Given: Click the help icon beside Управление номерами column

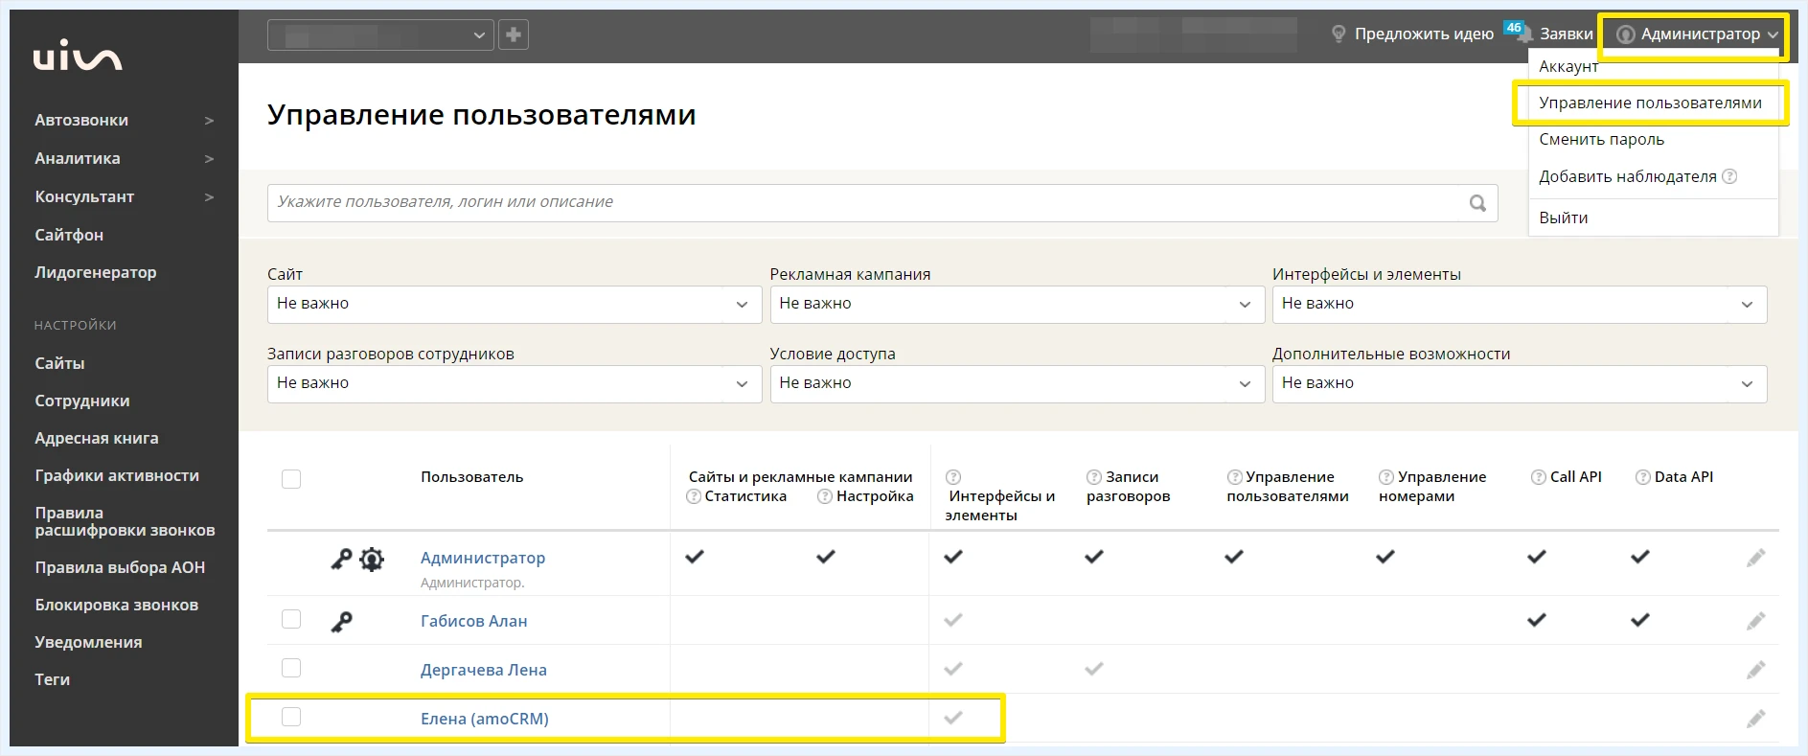Looking at the screenshot, I should [1386, 477].
